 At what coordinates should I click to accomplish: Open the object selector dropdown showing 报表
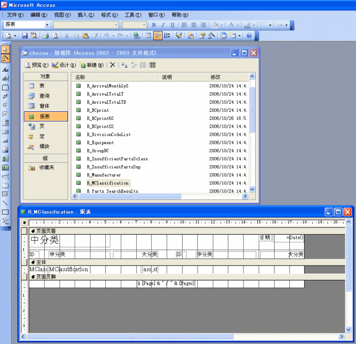(x=47, y=25)
